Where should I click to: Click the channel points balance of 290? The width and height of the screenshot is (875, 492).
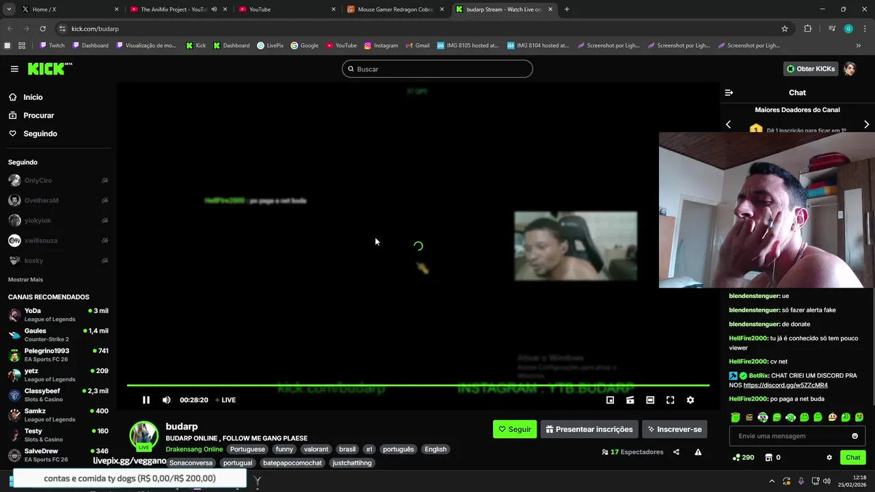coord(743,457)
